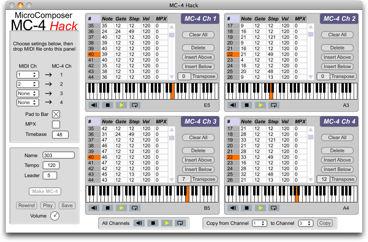This screenshot has width=368, height=242.
Task: Open Copy from Channel dropdown
Action: pos(260,223)
